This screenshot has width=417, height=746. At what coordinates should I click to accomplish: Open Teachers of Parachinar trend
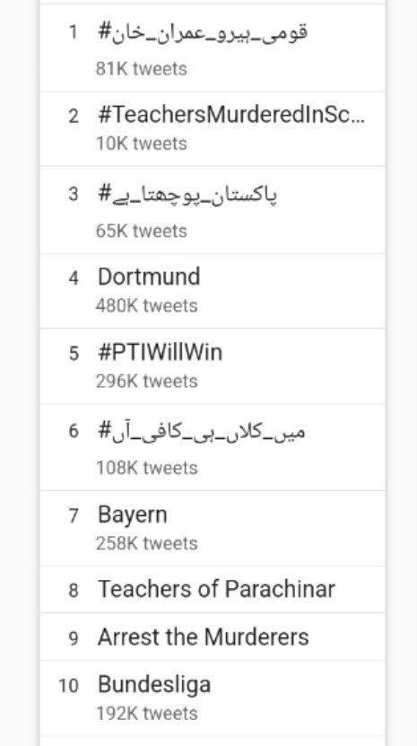point(212,590)
